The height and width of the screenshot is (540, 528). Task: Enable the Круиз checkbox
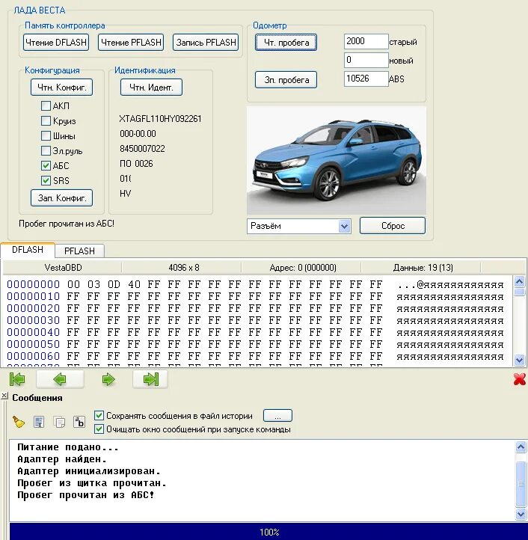pyautogui.click(x=46, y=120)
